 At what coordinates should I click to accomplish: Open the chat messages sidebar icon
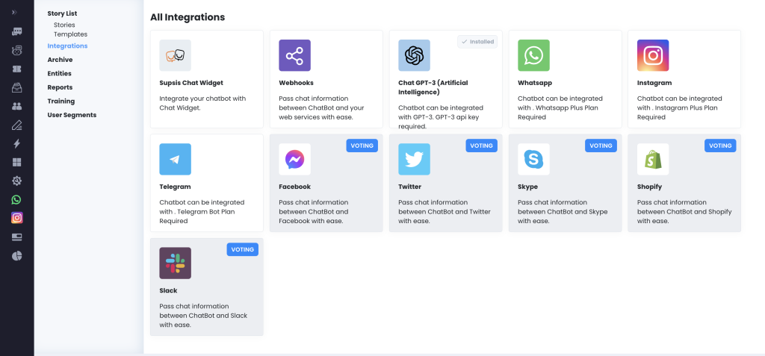[17, 31]
